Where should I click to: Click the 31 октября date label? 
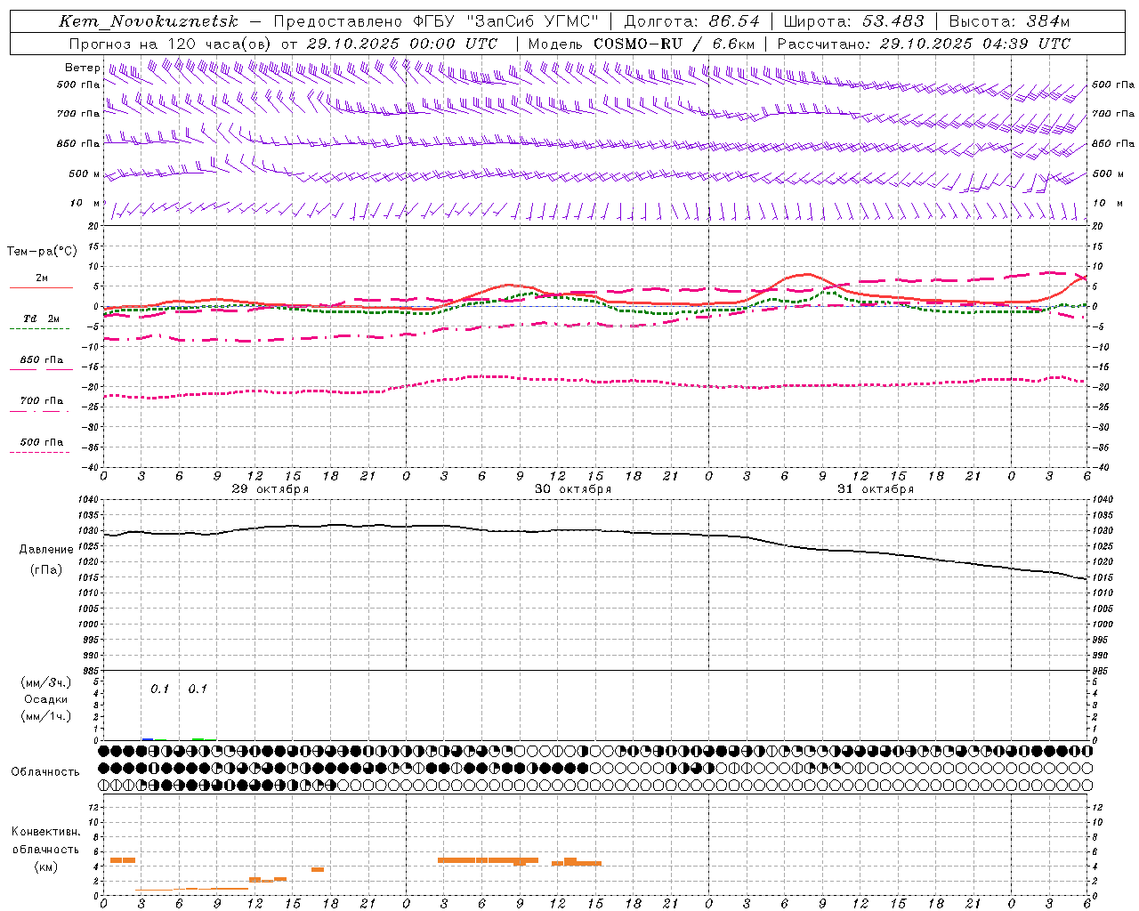[876, 489]
